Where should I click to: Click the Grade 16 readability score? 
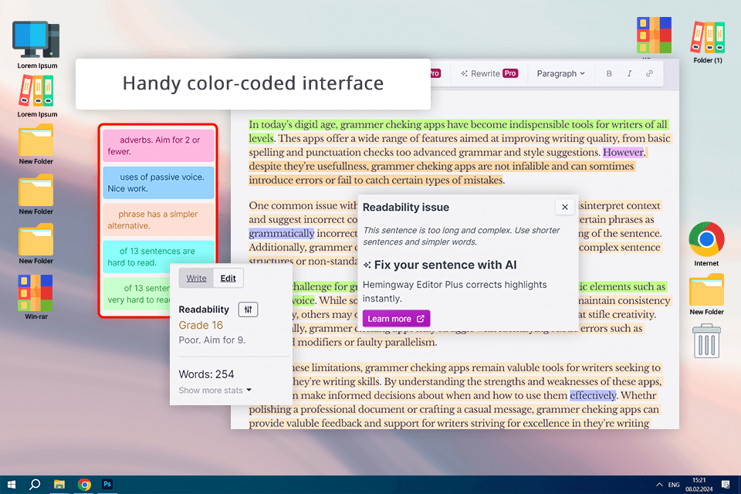201,325
